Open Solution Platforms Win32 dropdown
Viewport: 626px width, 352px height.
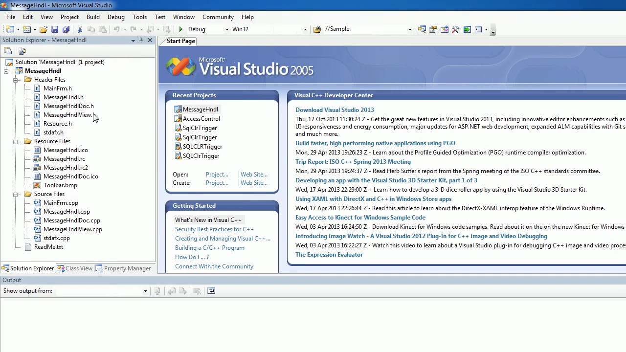[x=305, y=29]
